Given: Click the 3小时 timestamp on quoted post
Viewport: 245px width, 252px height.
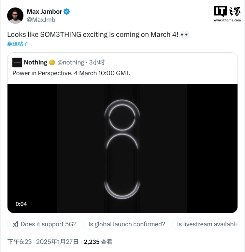Looking at the screenshot, I should tap(97, 62).
